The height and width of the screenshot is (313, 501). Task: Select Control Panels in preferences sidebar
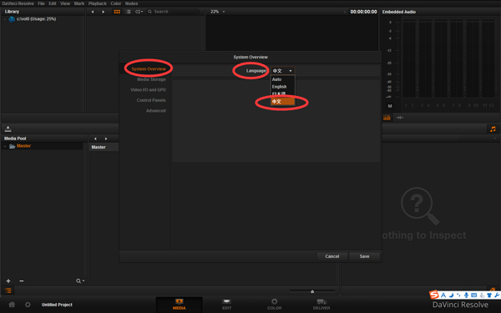pyautogui.click(x=151, y=100)
